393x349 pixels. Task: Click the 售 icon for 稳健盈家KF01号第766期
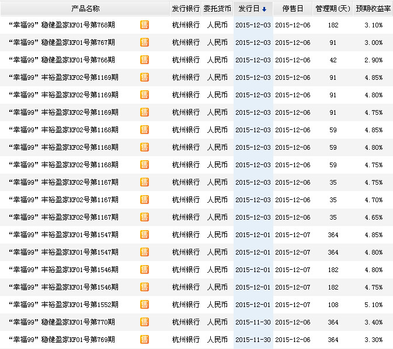(144, 60)
